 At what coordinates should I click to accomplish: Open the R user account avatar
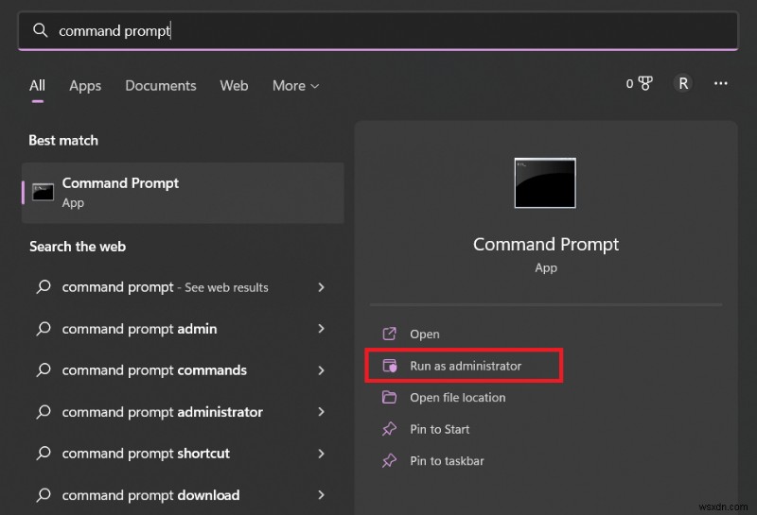click(x=682, y=83)
